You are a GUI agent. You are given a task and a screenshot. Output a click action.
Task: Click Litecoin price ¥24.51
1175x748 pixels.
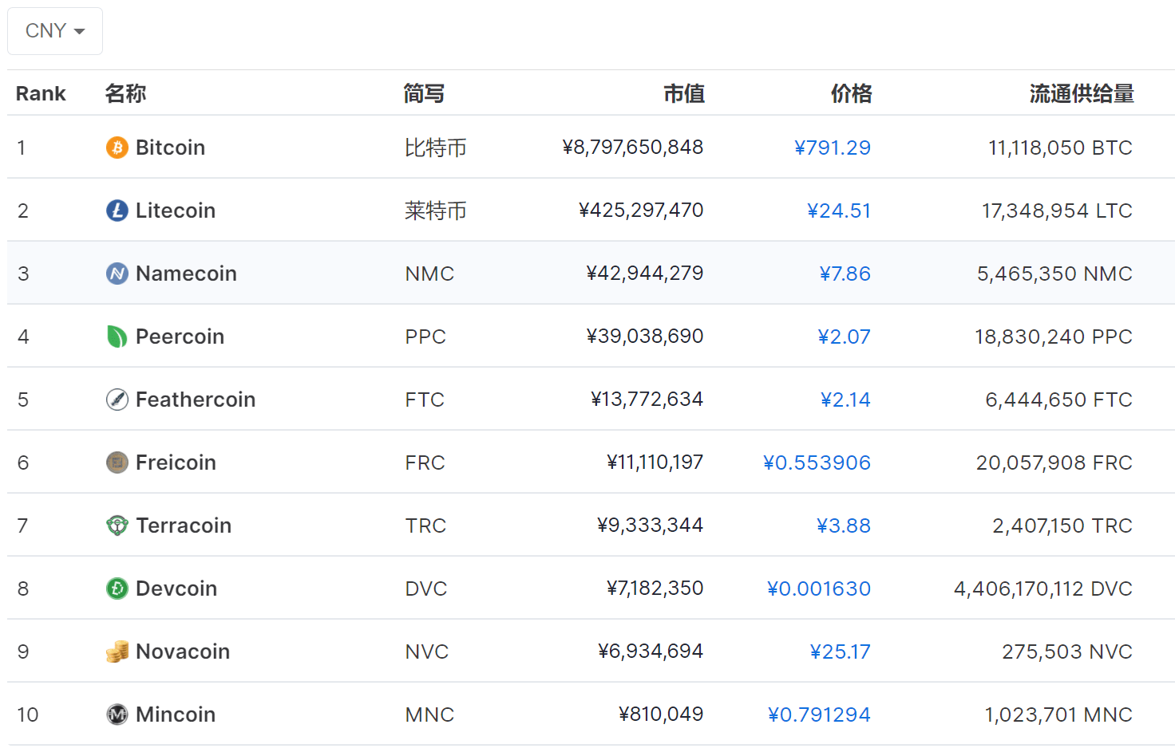839,211
